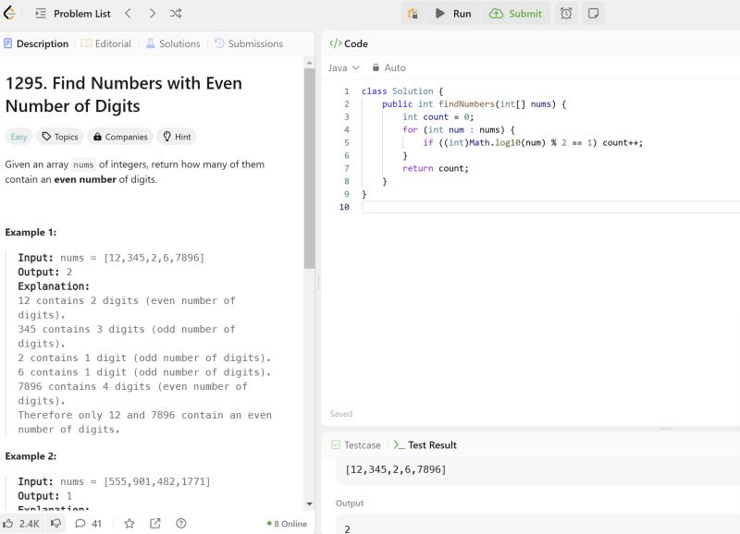
Task: Open the share link icon
Action: coord(155,524)
